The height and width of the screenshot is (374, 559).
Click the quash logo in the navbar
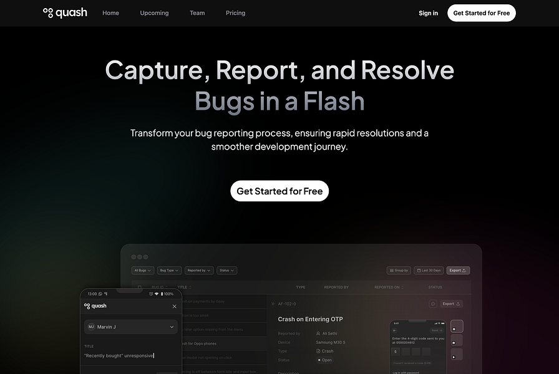(x=65, y=13)
